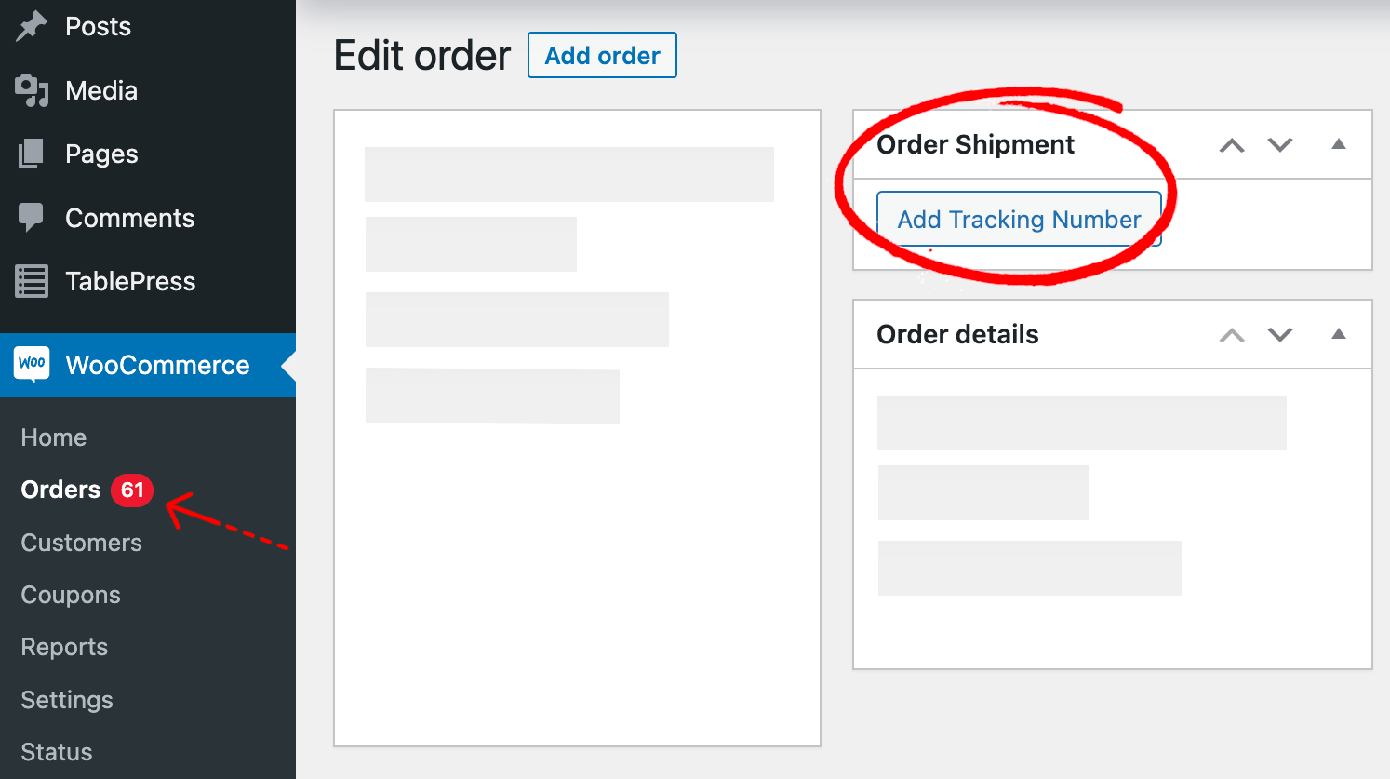Viewport: 1390px width, 779px height.
Task: Select the WooCommerce Woo logo icon
Action: tap(31, 365)
